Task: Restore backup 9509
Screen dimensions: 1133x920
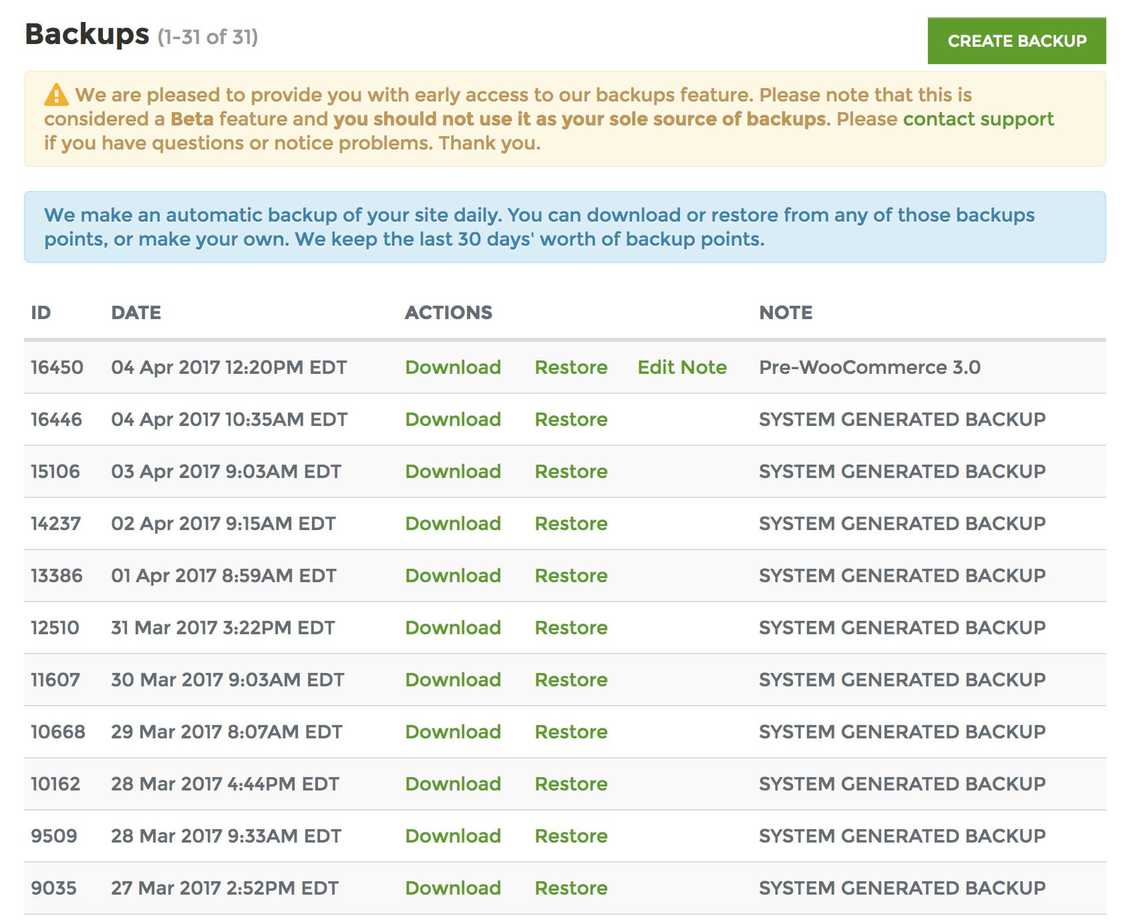Action: [x=571, y=836]
